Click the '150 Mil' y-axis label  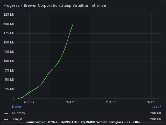[x=9, y=42]
